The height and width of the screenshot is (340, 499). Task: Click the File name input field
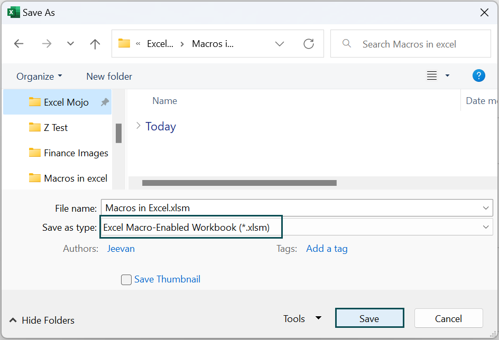[x=291, y=208]
